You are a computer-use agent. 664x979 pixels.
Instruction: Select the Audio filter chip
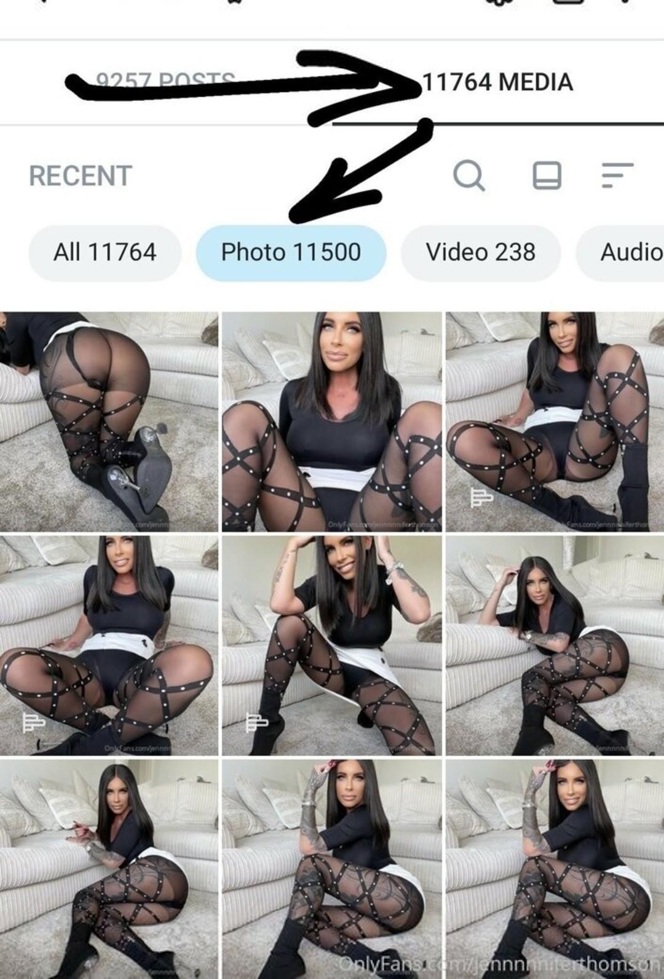point(621,252)
